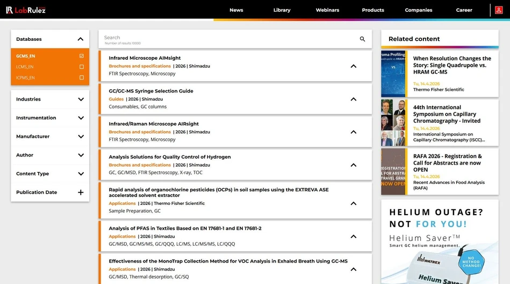Uncheck the GCMS_EN database checkbox
Image resolution: width=510 pixels, height=284 pixels.
[81, 56]
